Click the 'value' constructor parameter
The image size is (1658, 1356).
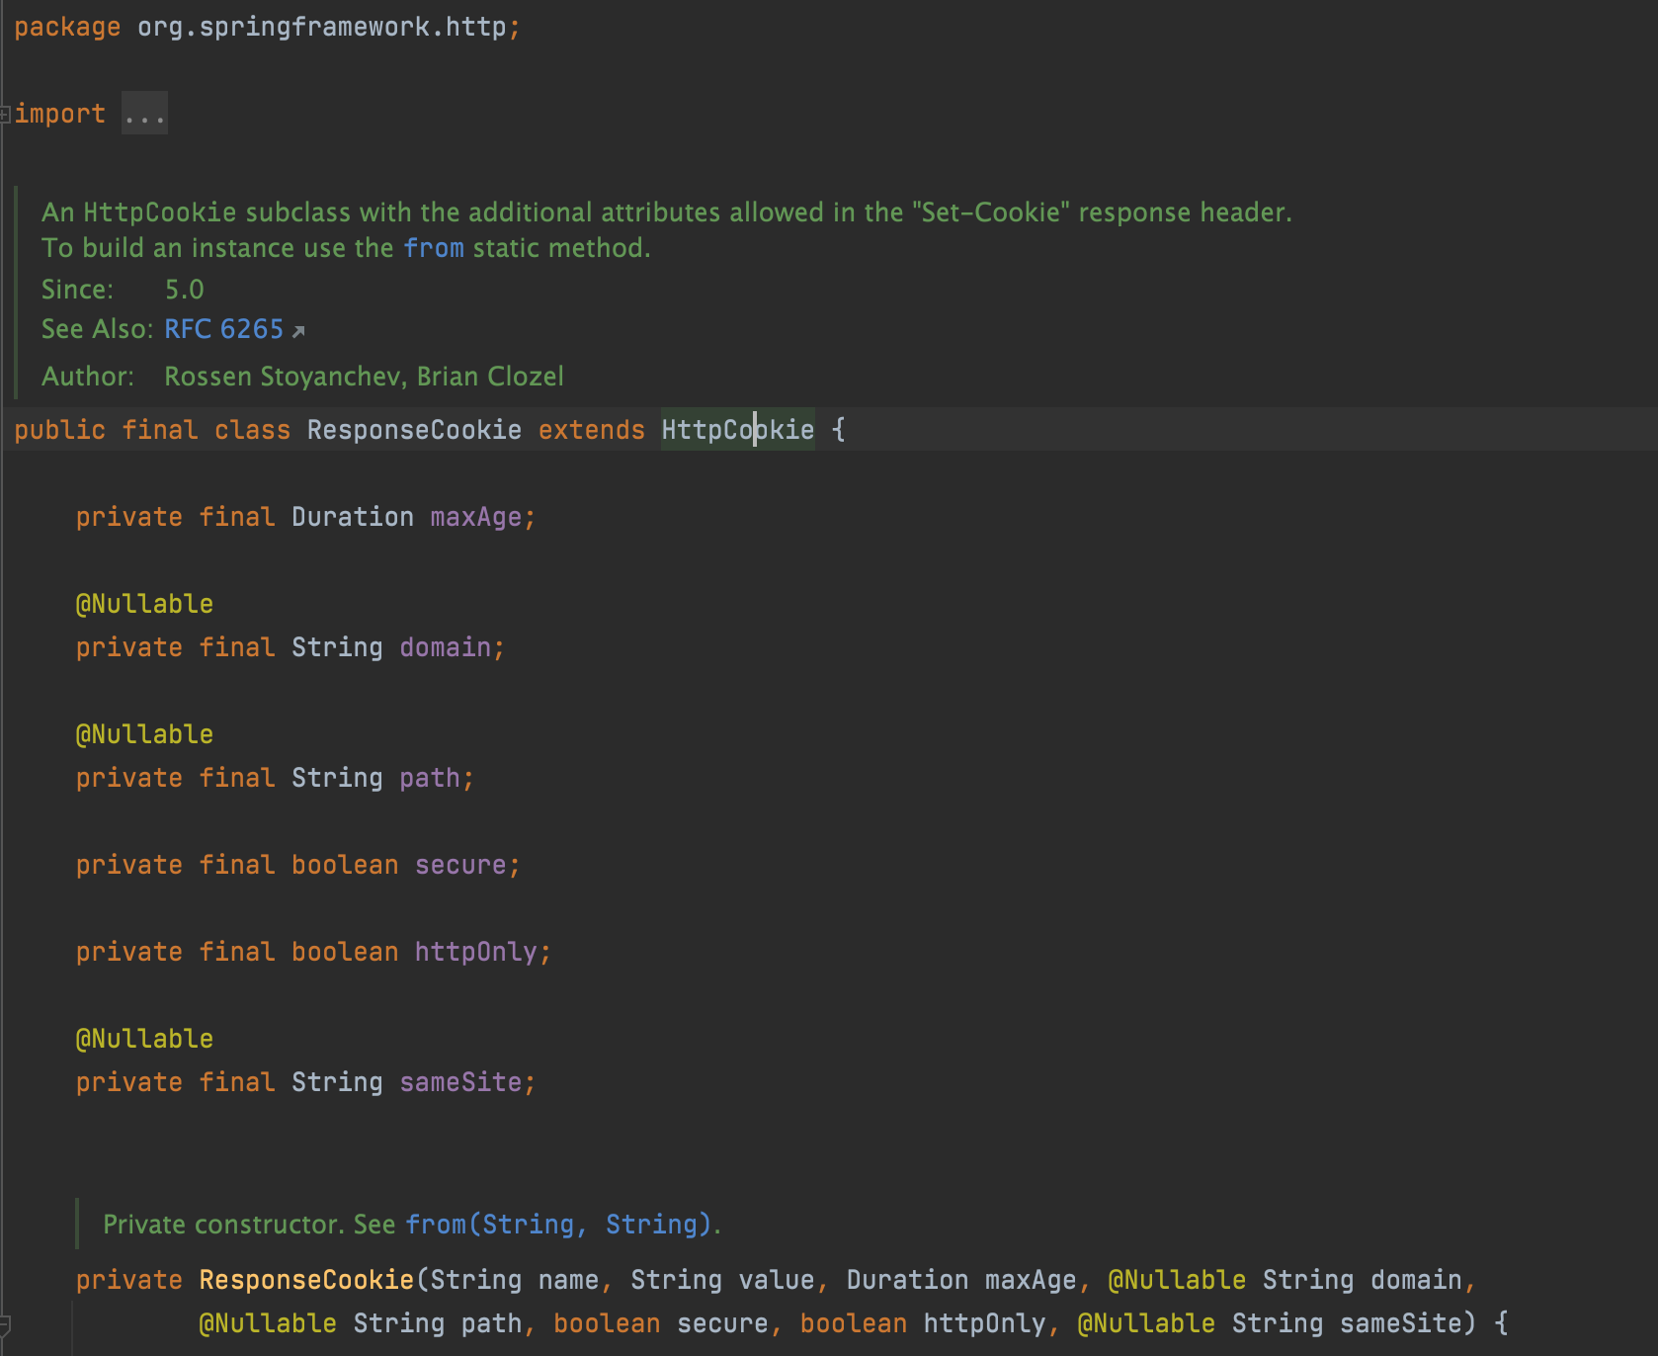point(777,1280)
